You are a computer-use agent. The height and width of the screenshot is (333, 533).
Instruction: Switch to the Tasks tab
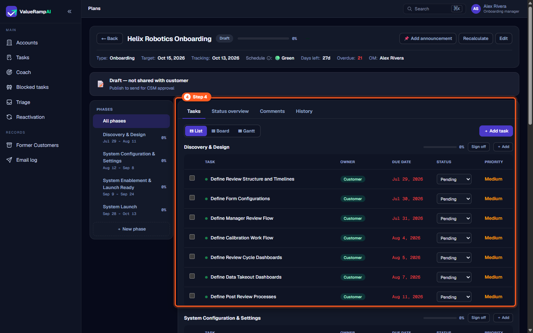coord(194,111)
